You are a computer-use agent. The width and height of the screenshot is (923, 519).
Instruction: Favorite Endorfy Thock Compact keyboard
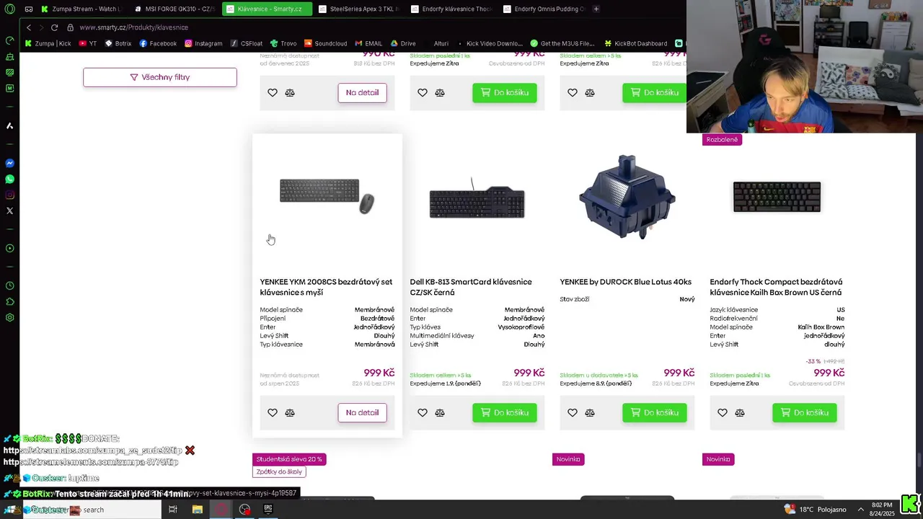tap(723, 412)
